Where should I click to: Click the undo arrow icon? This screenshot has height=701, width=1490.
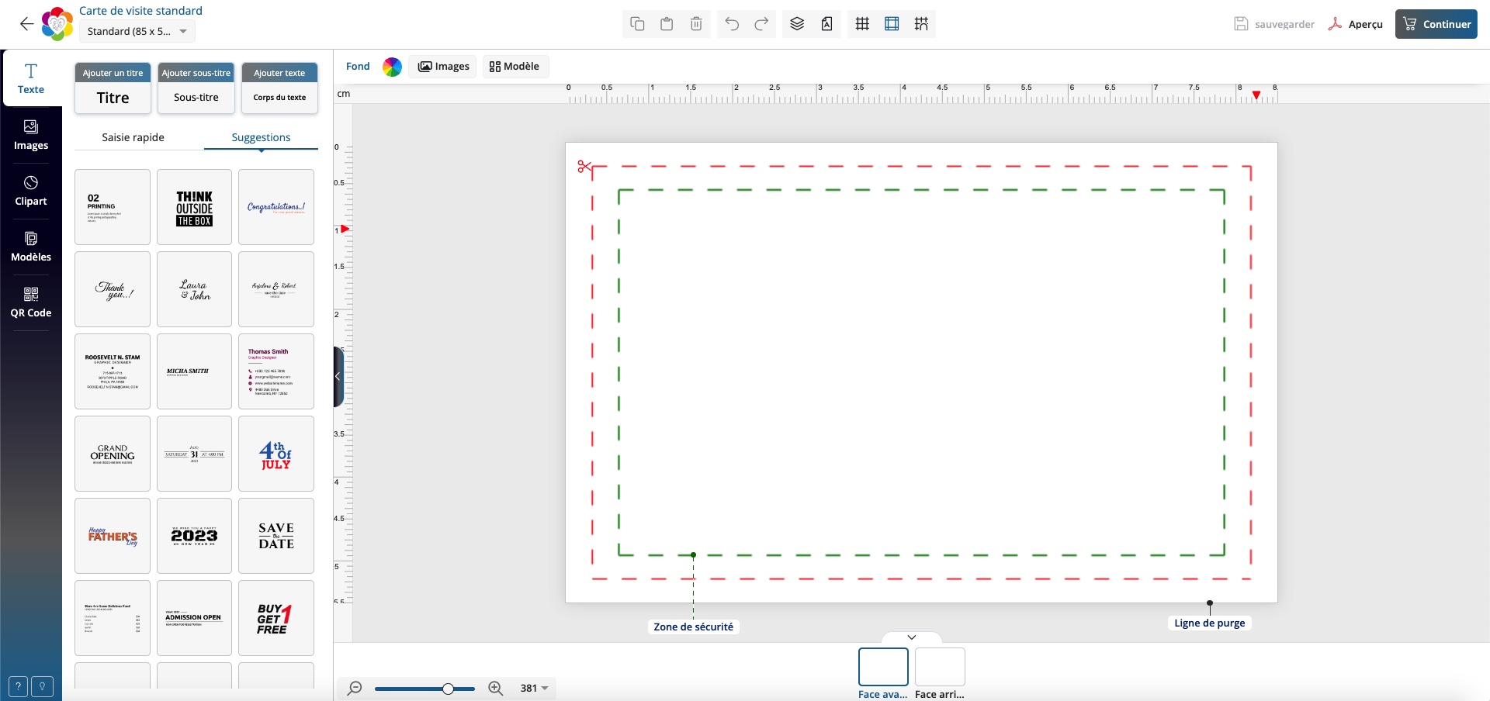[x=732, y=24]
